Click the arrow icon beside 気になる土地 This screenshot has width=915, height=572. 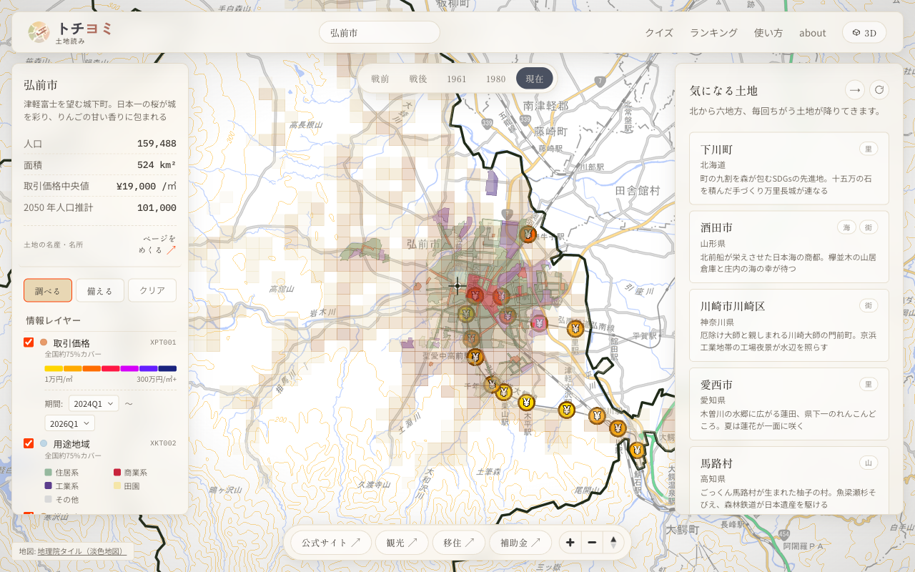[854, 89]
